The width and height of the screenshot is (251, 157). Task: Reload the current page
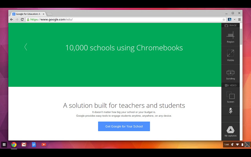coord(22,20)
